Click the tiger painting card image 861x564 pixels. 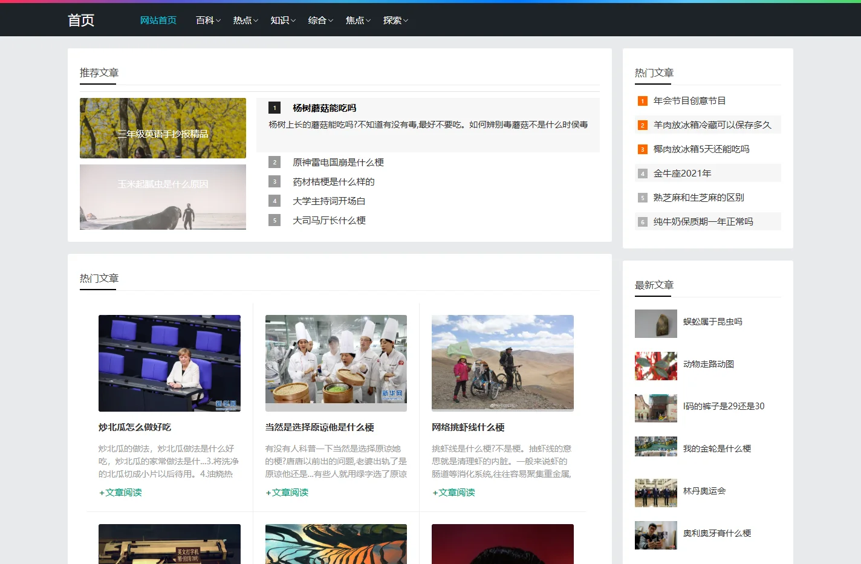pyautogui.click(x=336, y=544)
